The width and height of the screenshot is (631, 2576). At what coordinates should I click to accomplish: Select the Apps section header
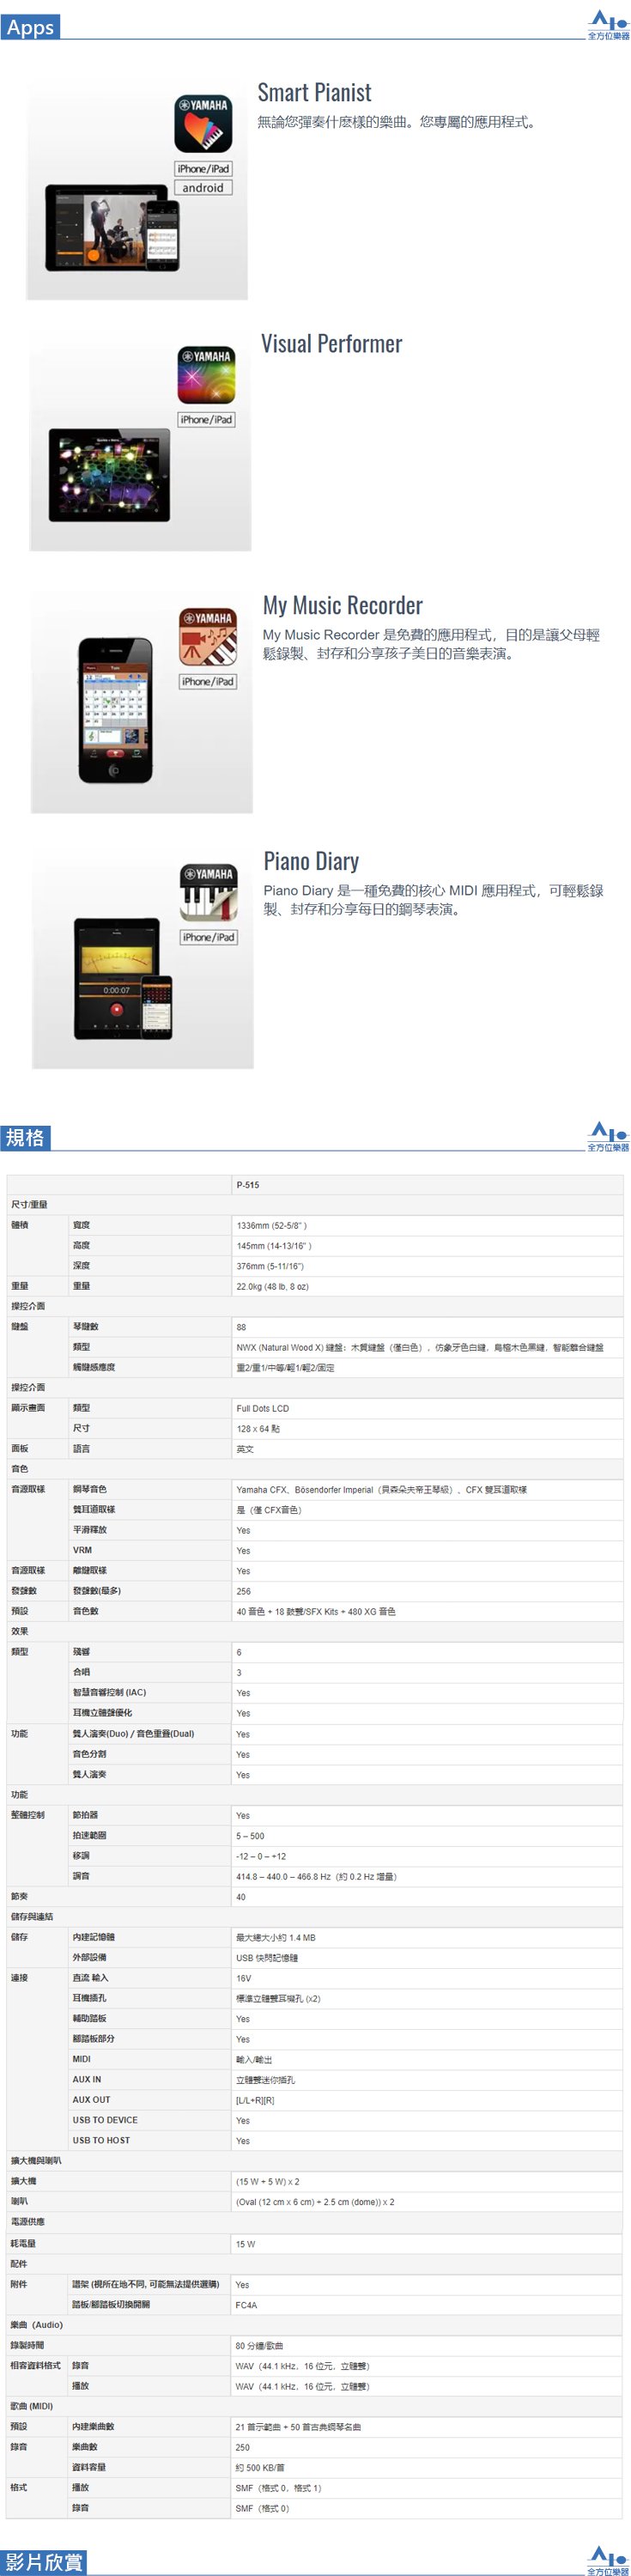coord(30,27)
